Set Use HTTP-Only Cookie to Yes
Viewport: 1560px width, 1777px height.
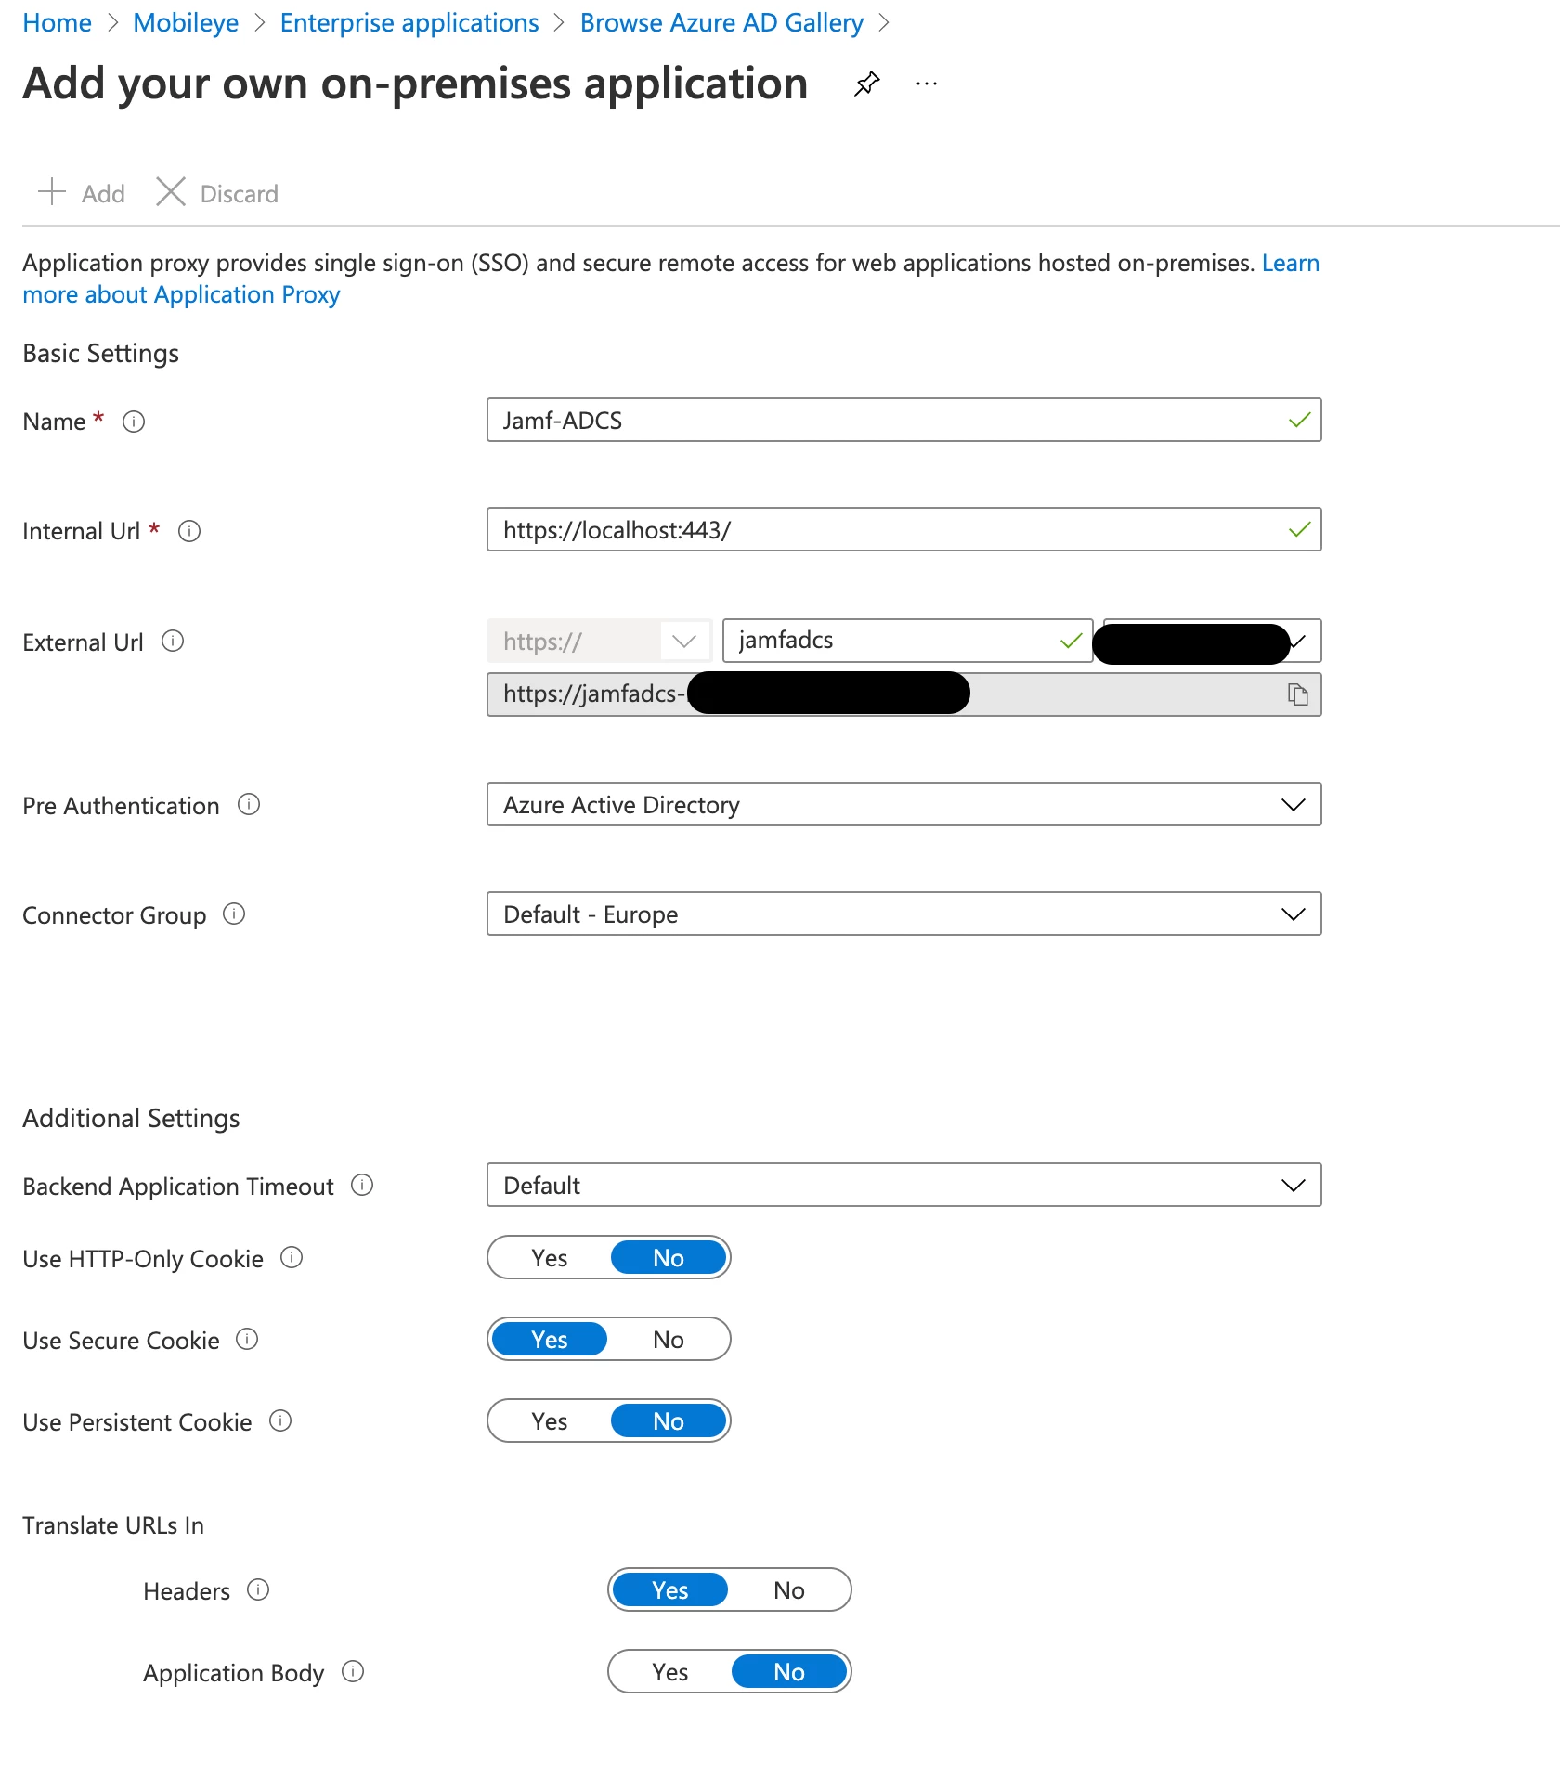[x=550, y=1258]
